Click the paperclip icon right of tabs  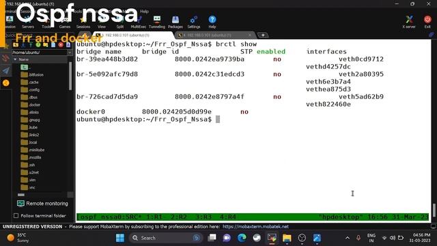point(432,35)
